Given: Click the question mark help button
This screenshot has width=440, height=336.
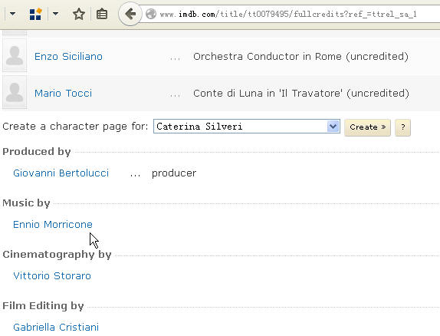Looking at the screenshot, I should pyautogui.click(x=402, y=127).
